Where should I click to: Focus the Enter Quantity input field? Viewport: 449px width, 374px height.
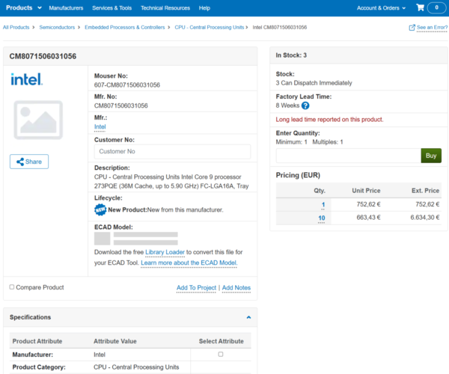coord(349,156)
